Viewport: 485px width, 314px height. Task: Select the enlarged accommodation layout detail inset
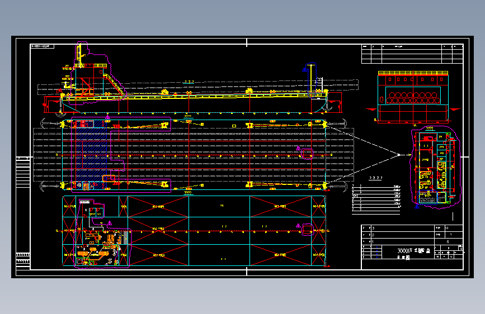point(436,168)
